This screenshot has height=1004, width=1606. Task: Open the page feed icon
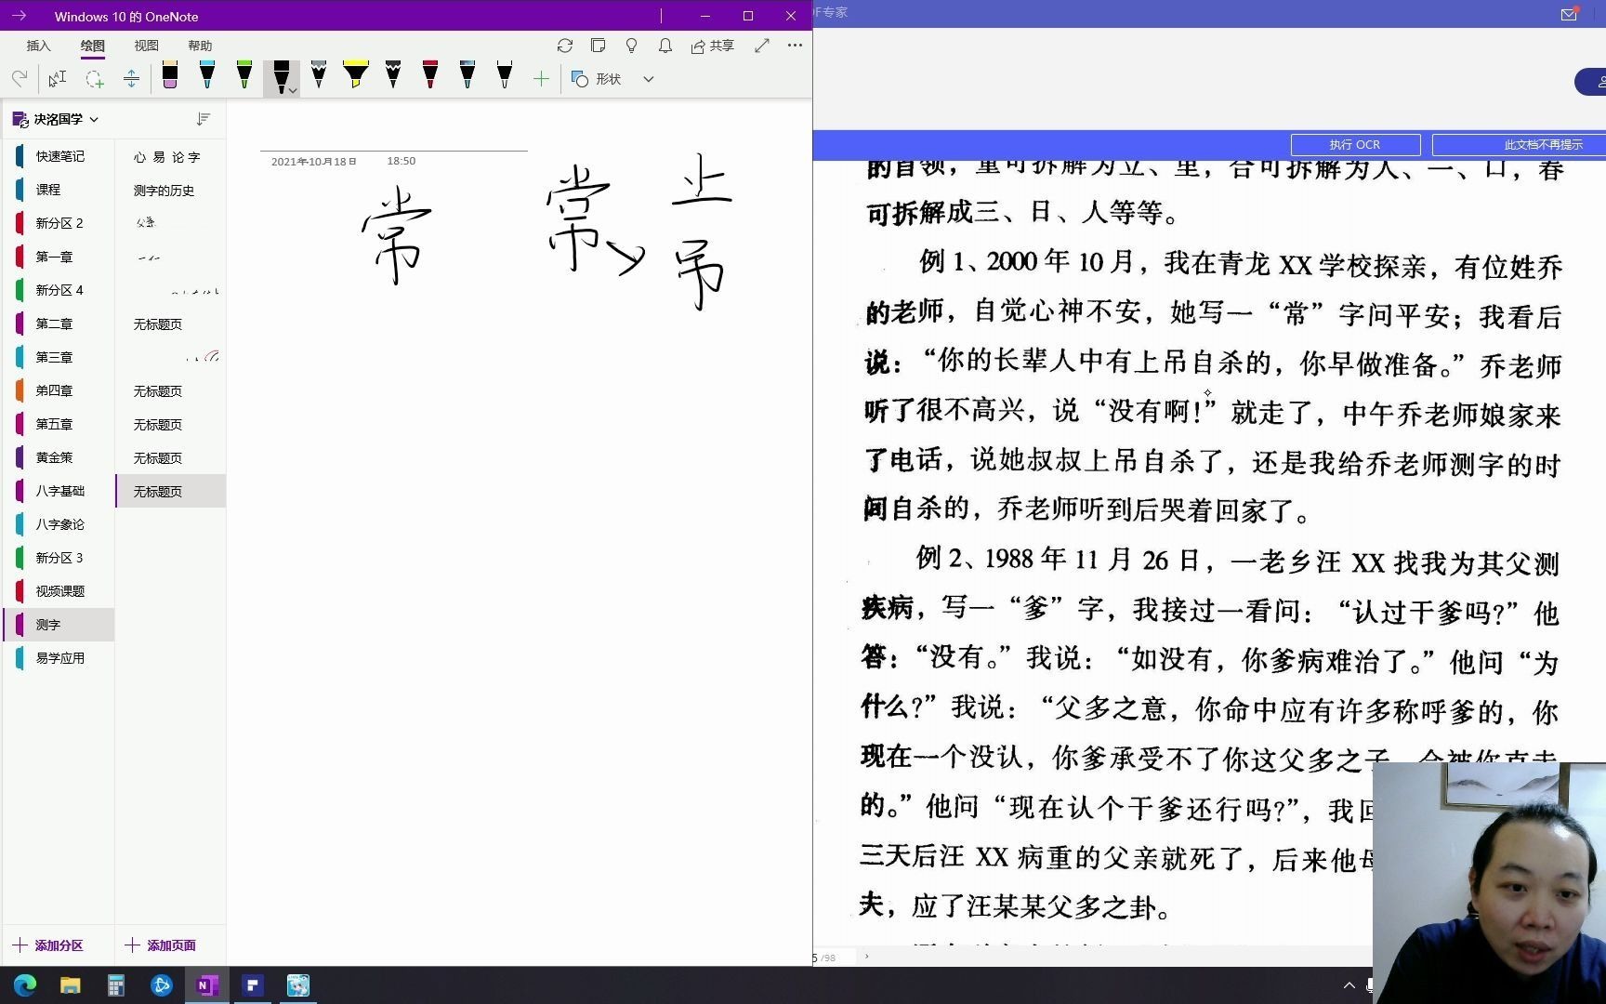(x=599, y=46)
